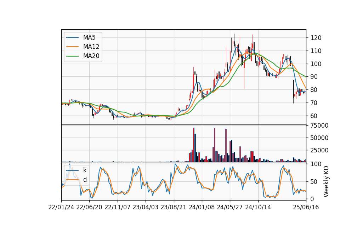The height and width of the screenshot is (244, 340).
Task: Click the 80 price axis label
Action: click(314, 90)
